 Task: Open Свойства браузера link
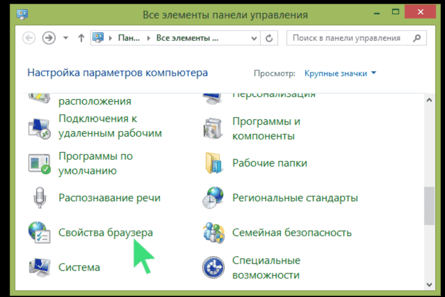click(106, 232)
